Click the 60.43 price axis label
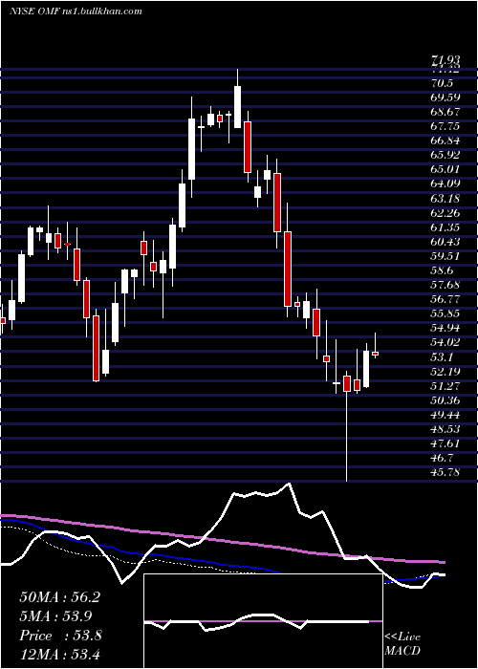This screenshot has width=478, height=669. point(445,242)
